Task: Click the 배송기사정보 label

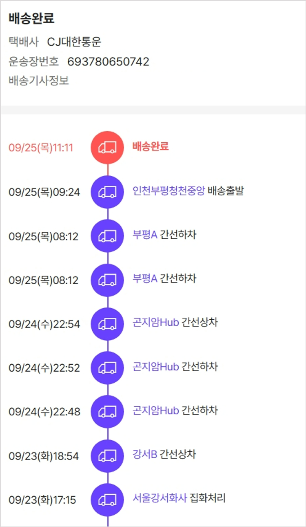Action: coord(39,81)
